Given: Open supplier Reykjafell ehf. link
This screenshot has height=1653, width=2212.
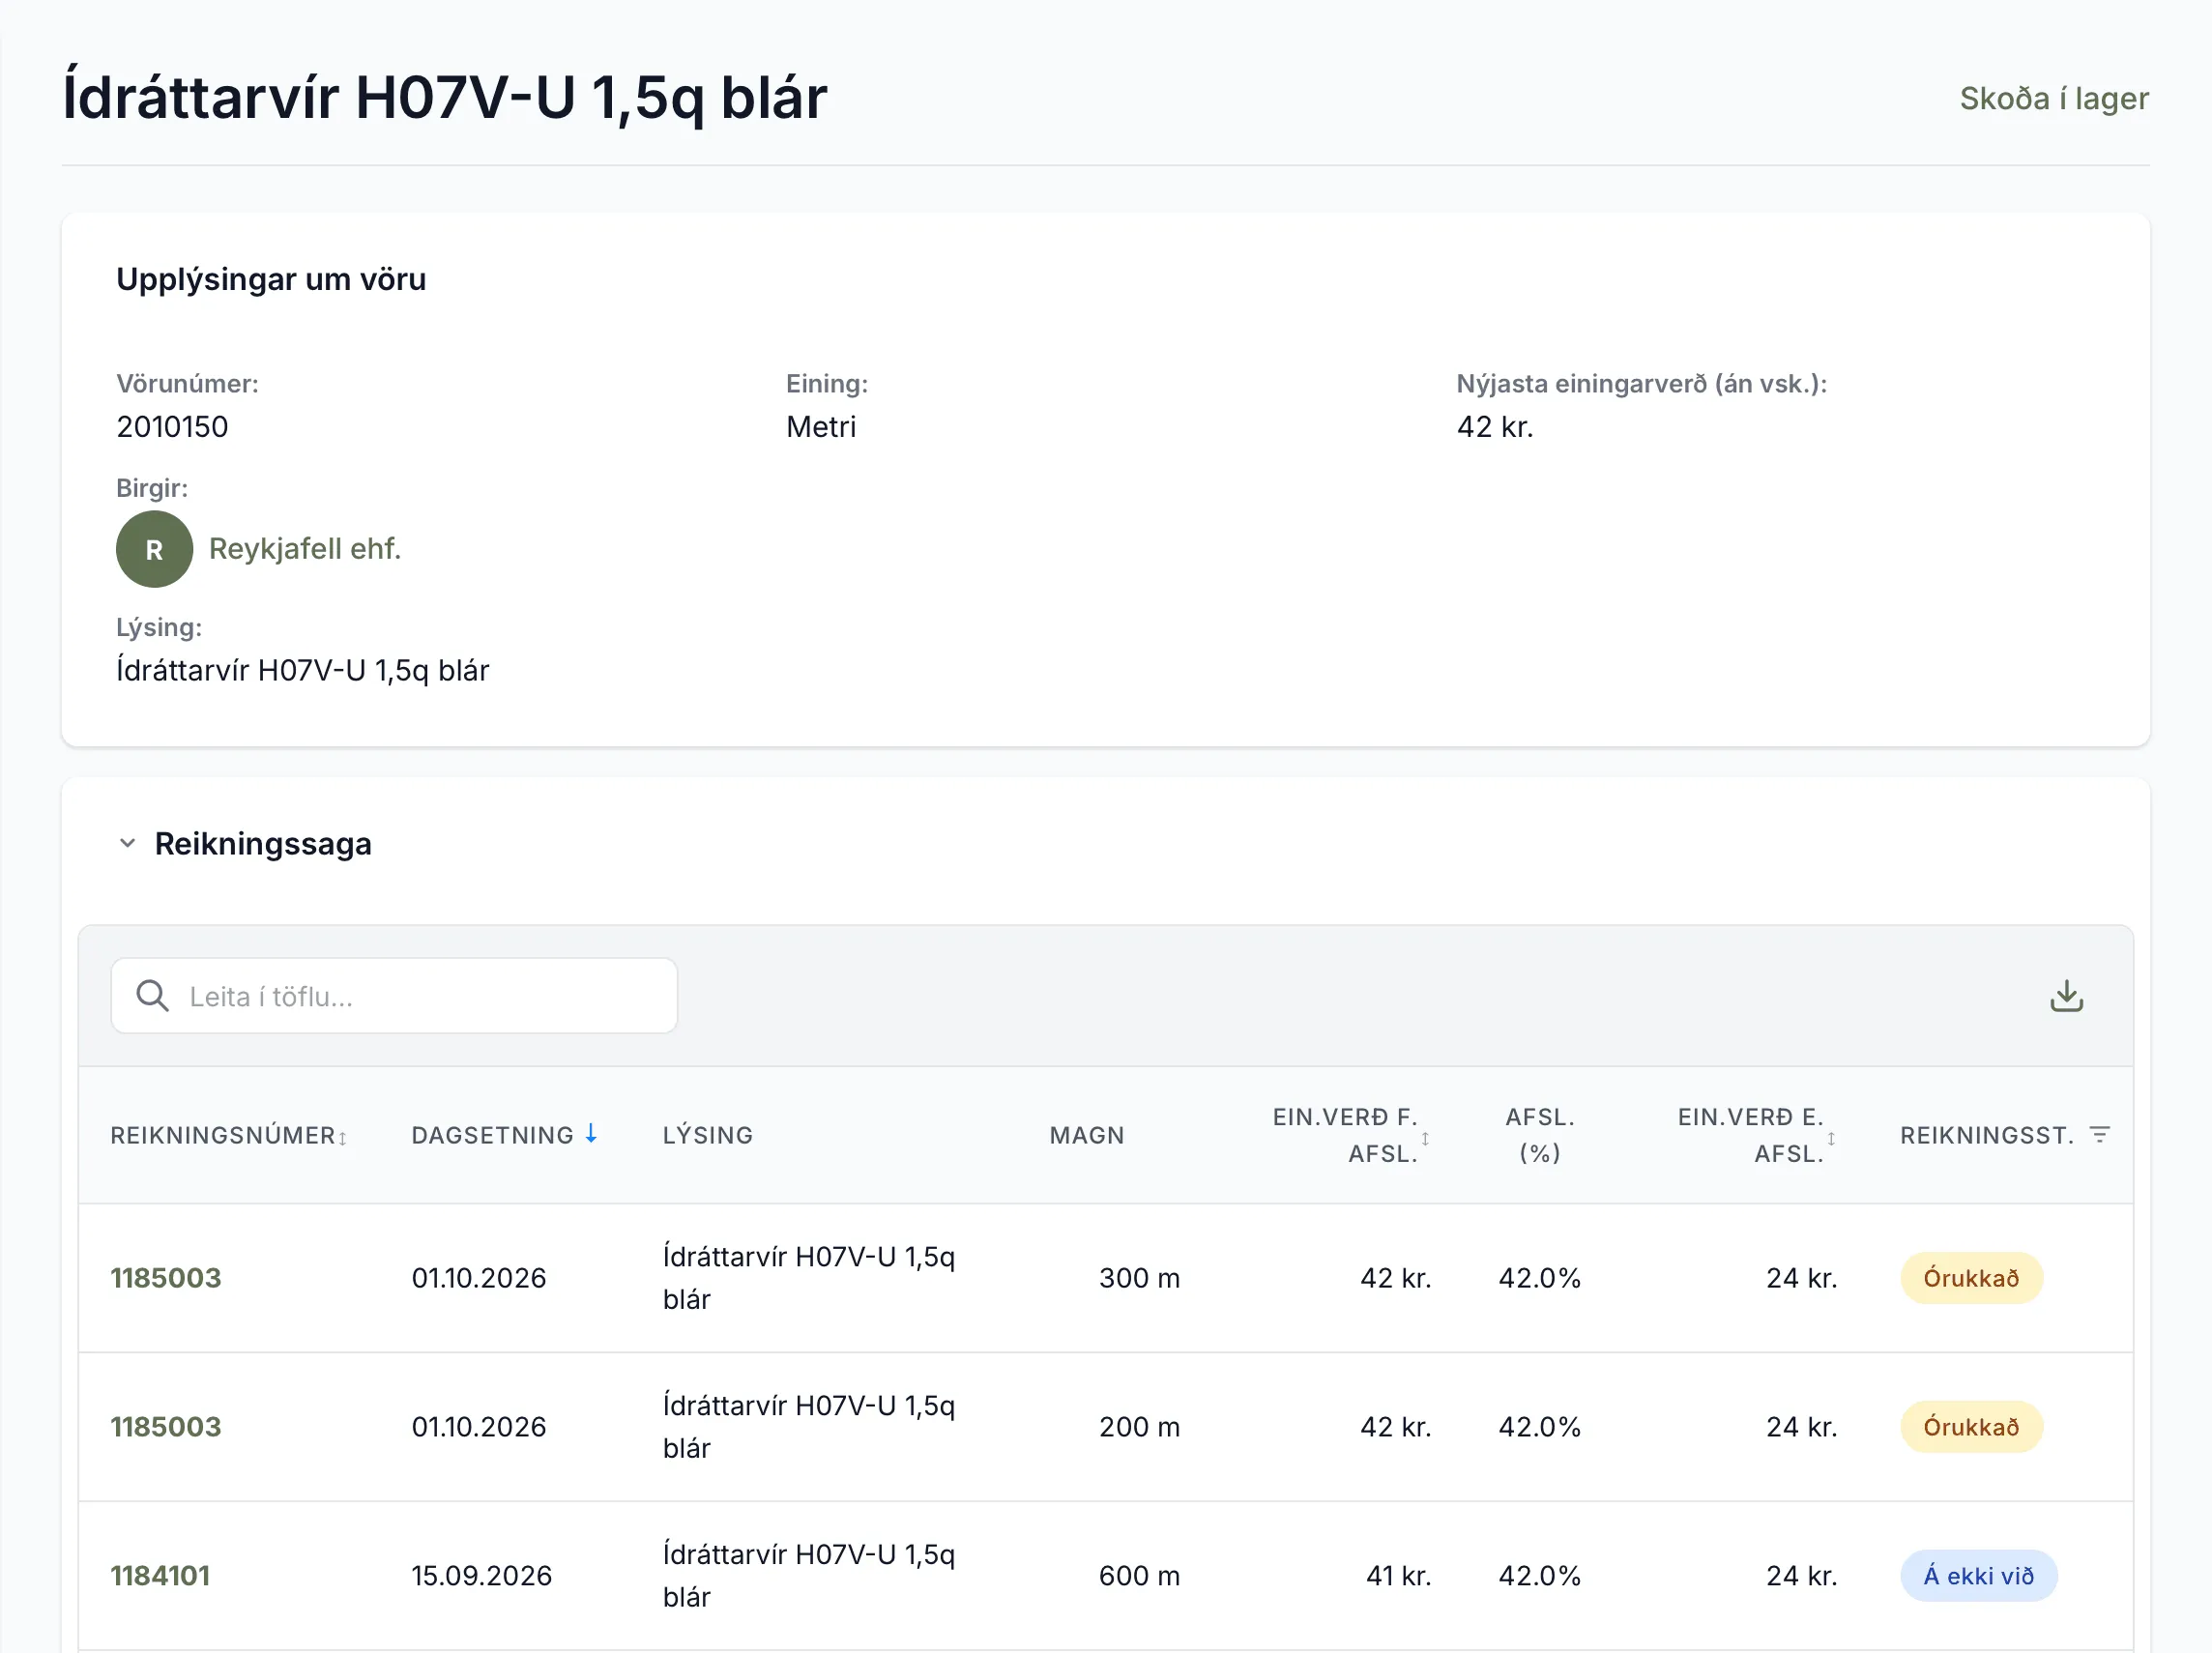Looking at the screenshot, I should (x=304, y=548).
